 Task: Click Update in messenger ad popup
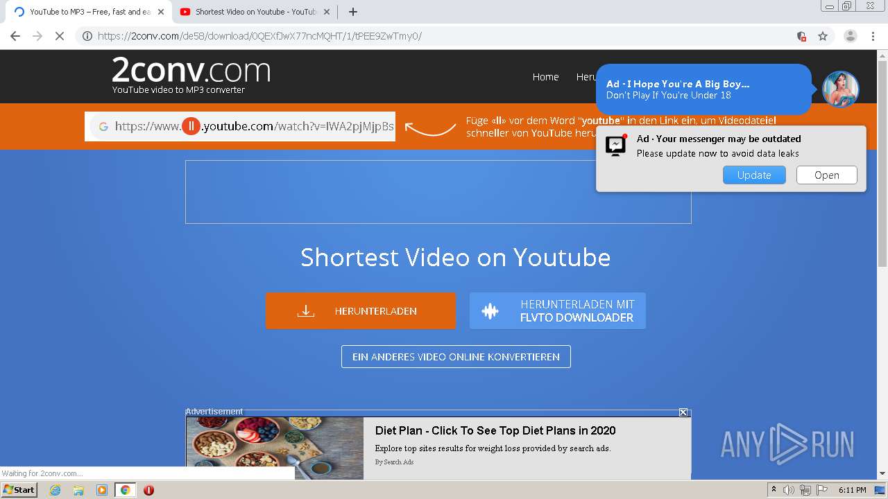click(754, 175)
